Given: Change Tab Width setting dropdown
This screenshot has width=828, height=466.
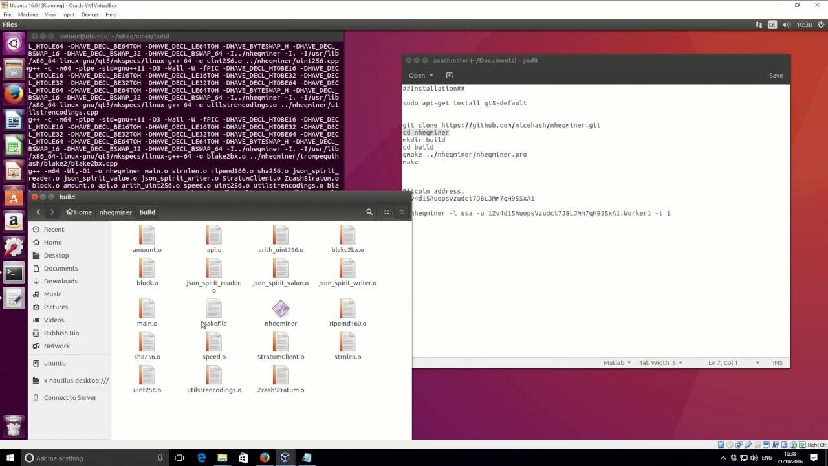Looking at the screenshot, I should (661, 362).
